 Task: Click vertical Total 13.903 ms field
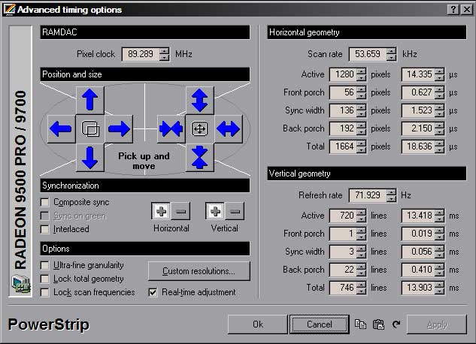(x=418, y=288)
